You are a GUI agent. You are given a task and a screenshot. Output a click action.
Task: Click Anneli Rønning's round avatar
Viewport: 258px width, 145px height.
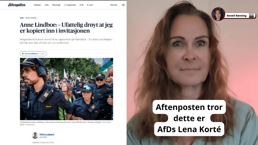click(218, 14)
